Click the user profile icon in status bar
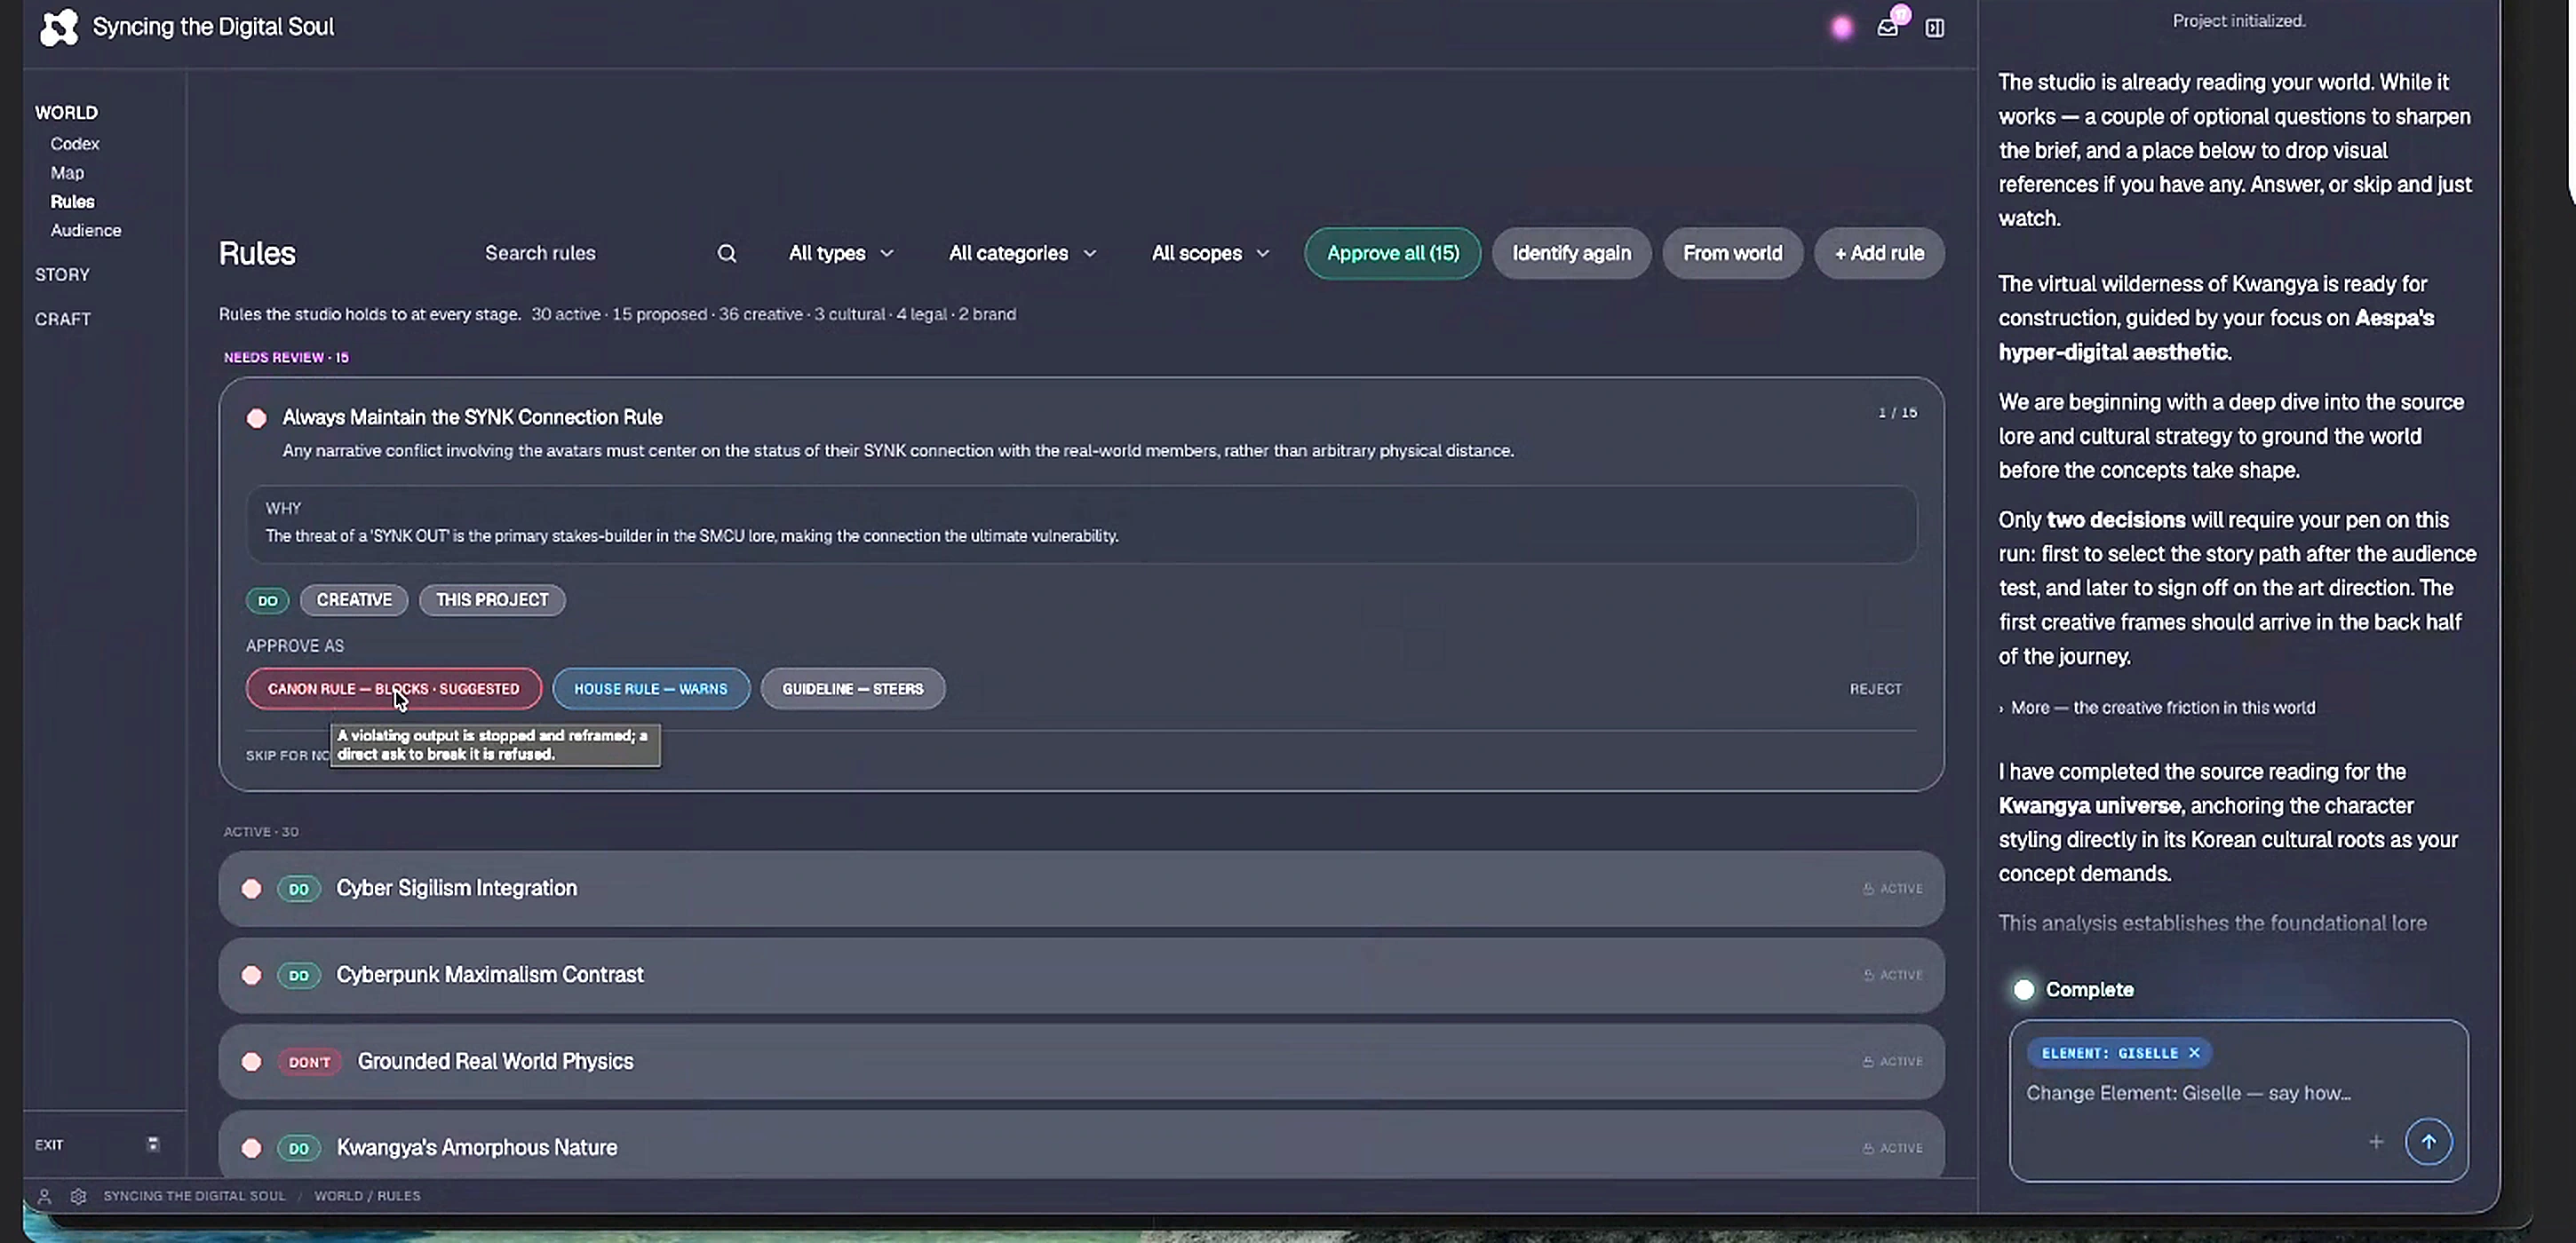2576x1243 pixels. click(x=44, y=1196)
